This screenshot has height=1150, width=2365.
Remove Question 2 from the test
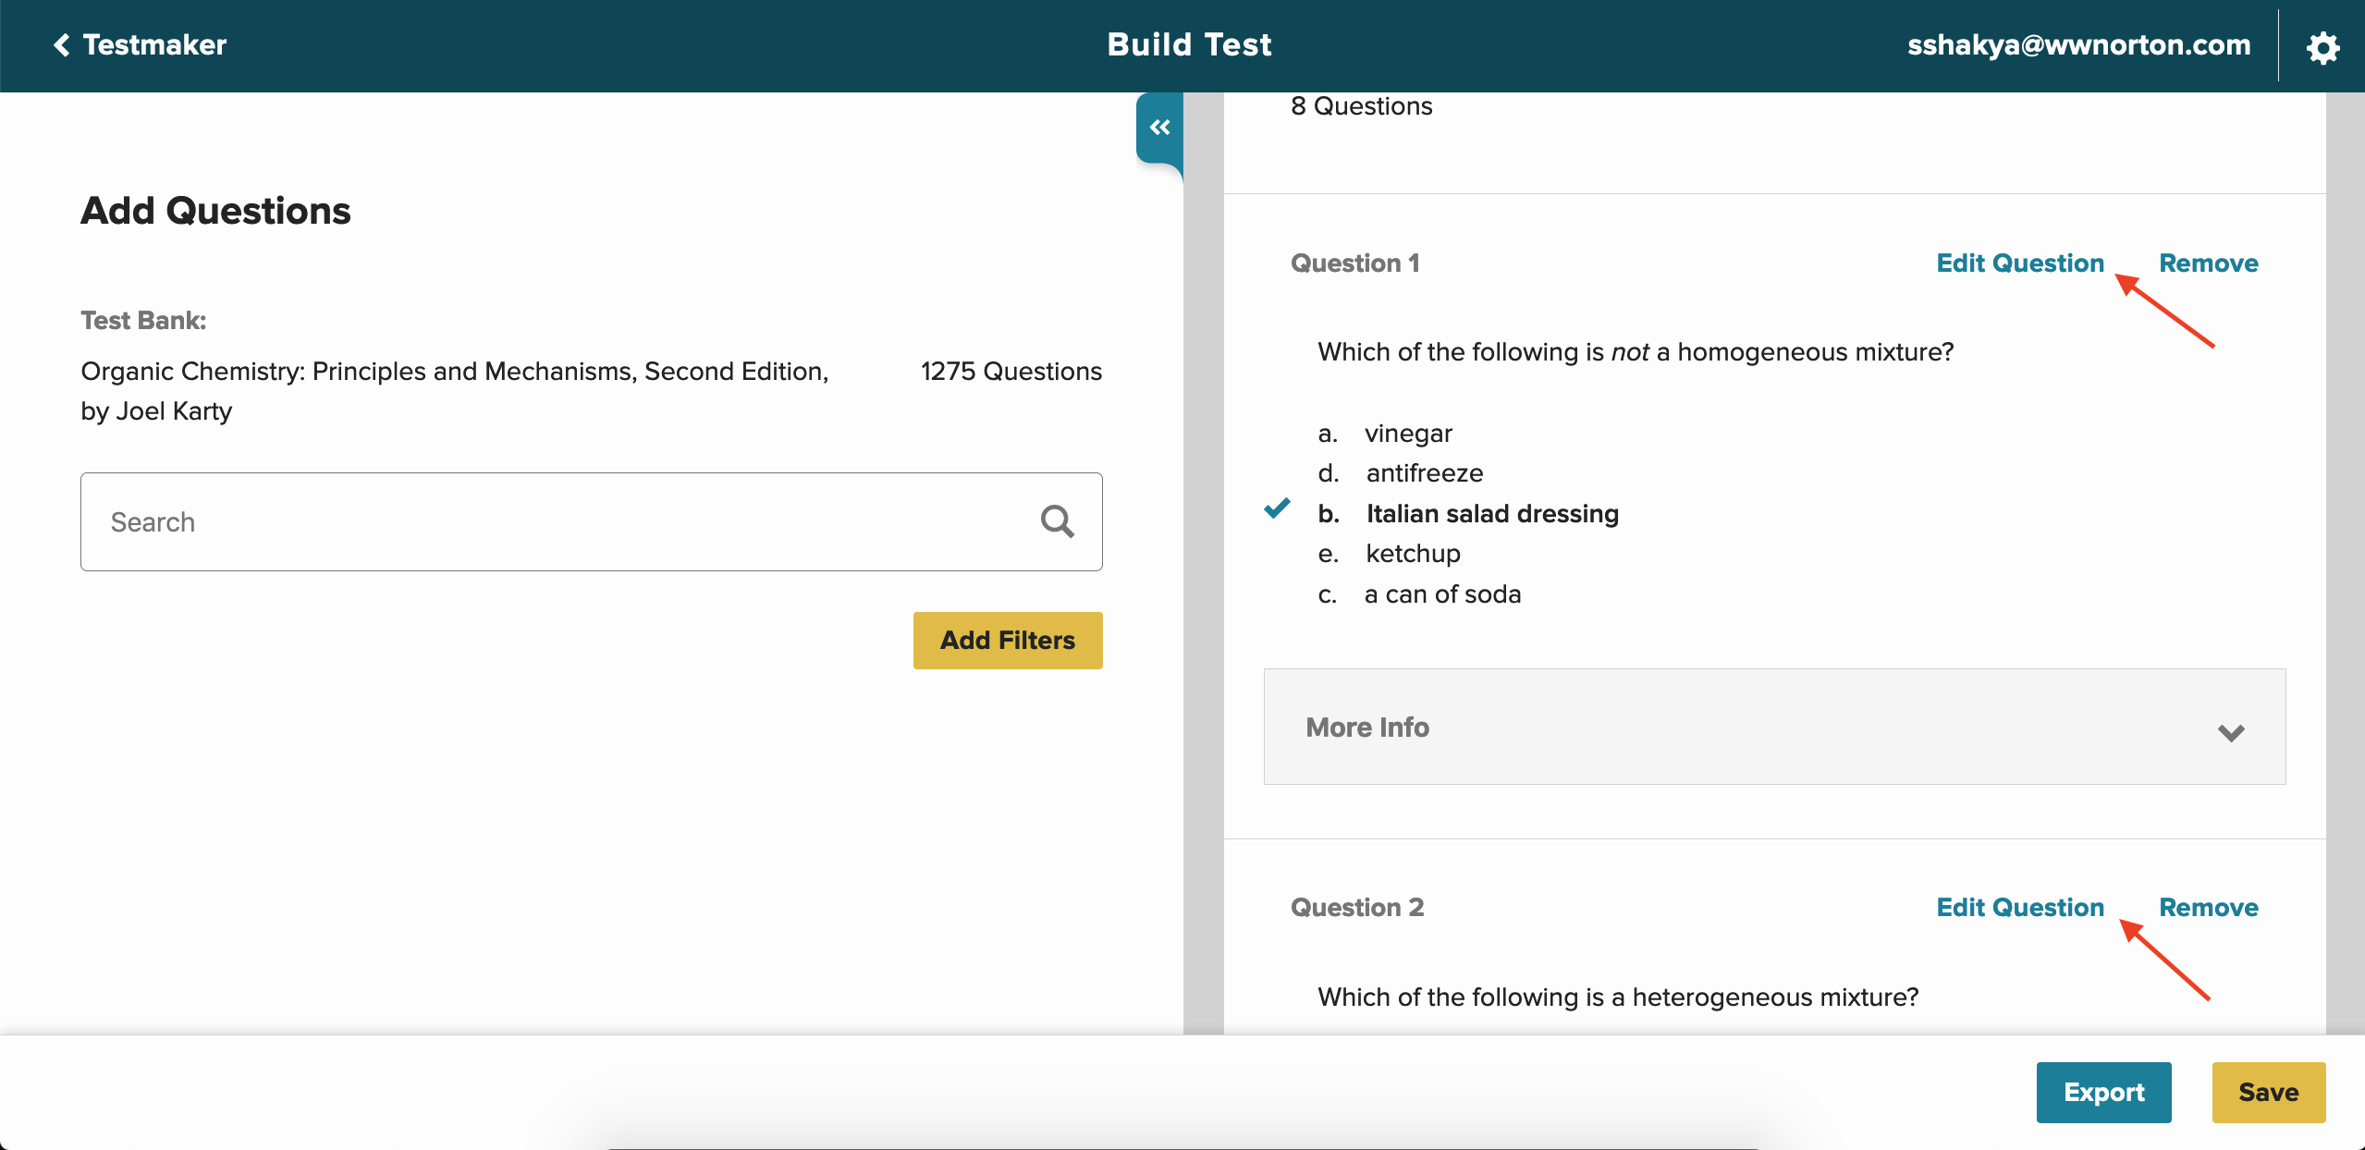[2208, 908]
